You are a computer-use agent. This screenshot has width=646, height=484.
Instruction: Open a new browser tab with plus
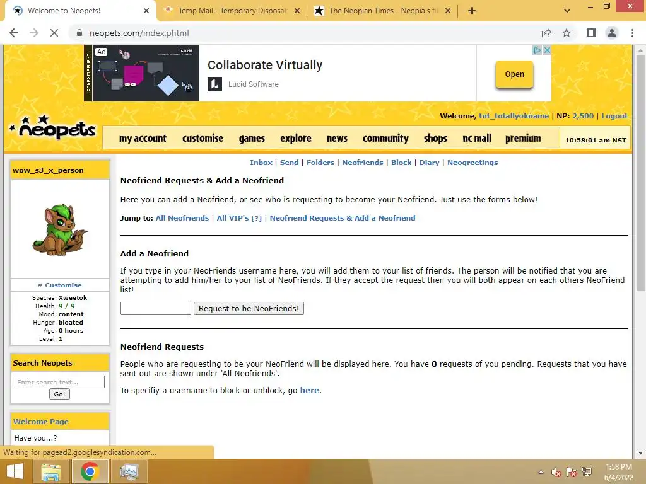coord(472,11)
